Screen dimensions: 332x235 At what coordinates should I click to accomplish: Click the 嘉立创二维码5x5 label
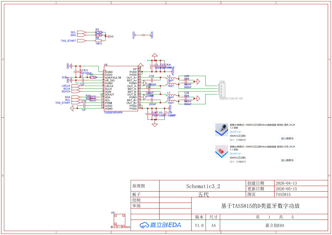pos(120,227)
